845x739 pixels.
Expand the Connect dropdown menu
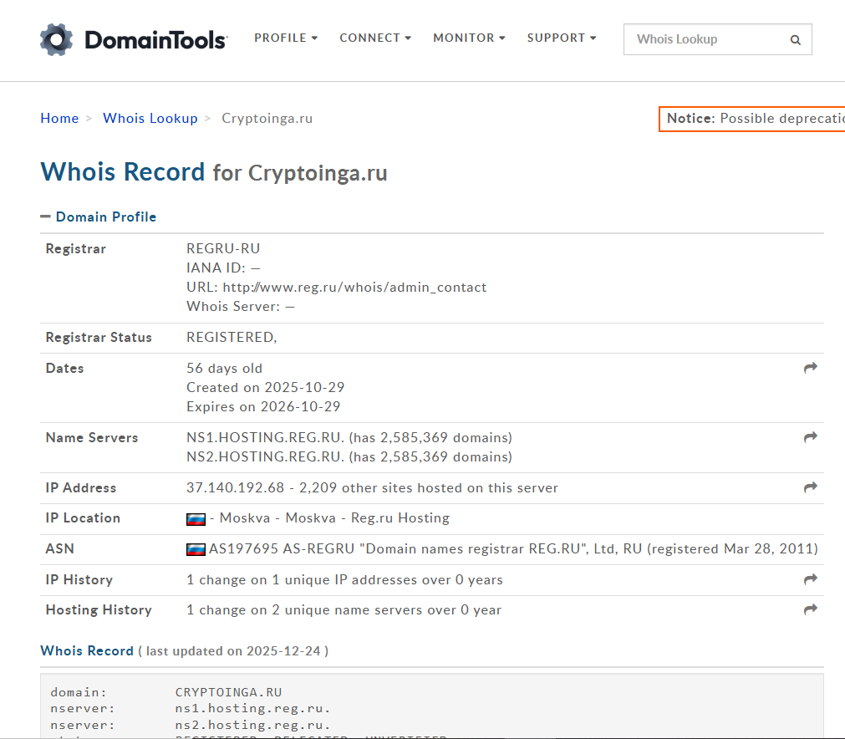pos(375,38)
